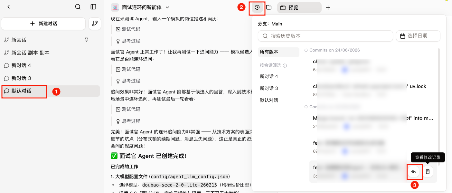This screenshot has width=452, height=193.
Task: Open 新对话 4 in the left sidebar
Action: tap(21, 65)
